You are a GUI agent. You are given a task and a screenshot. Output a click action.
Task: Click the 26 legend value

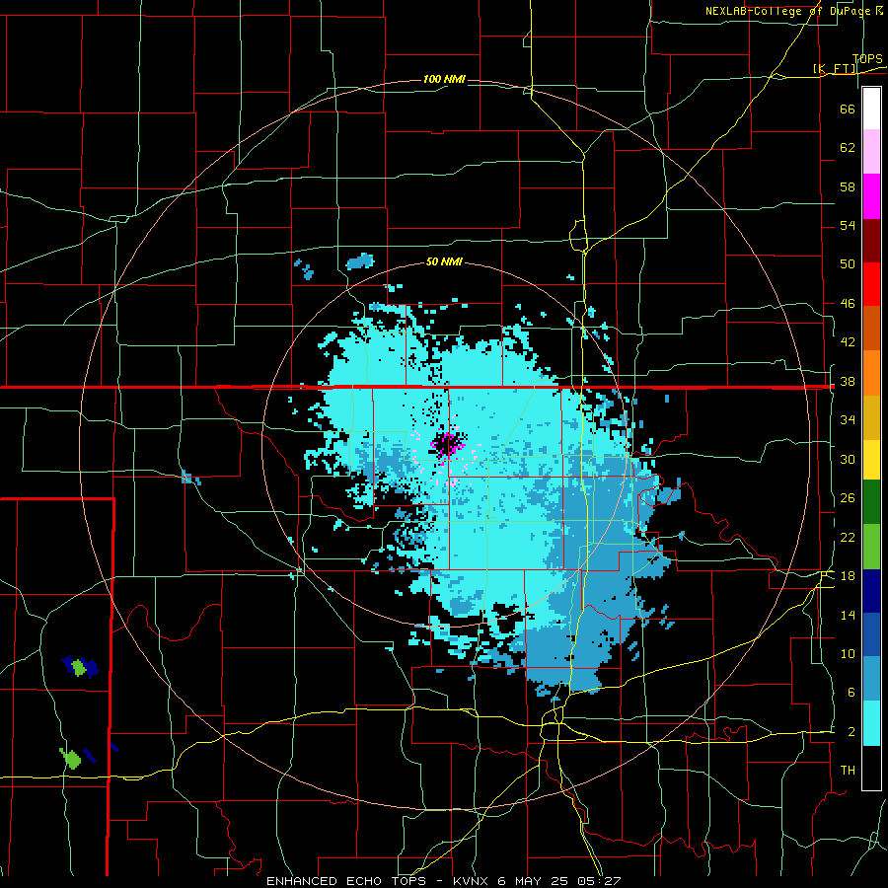(848, 498)
